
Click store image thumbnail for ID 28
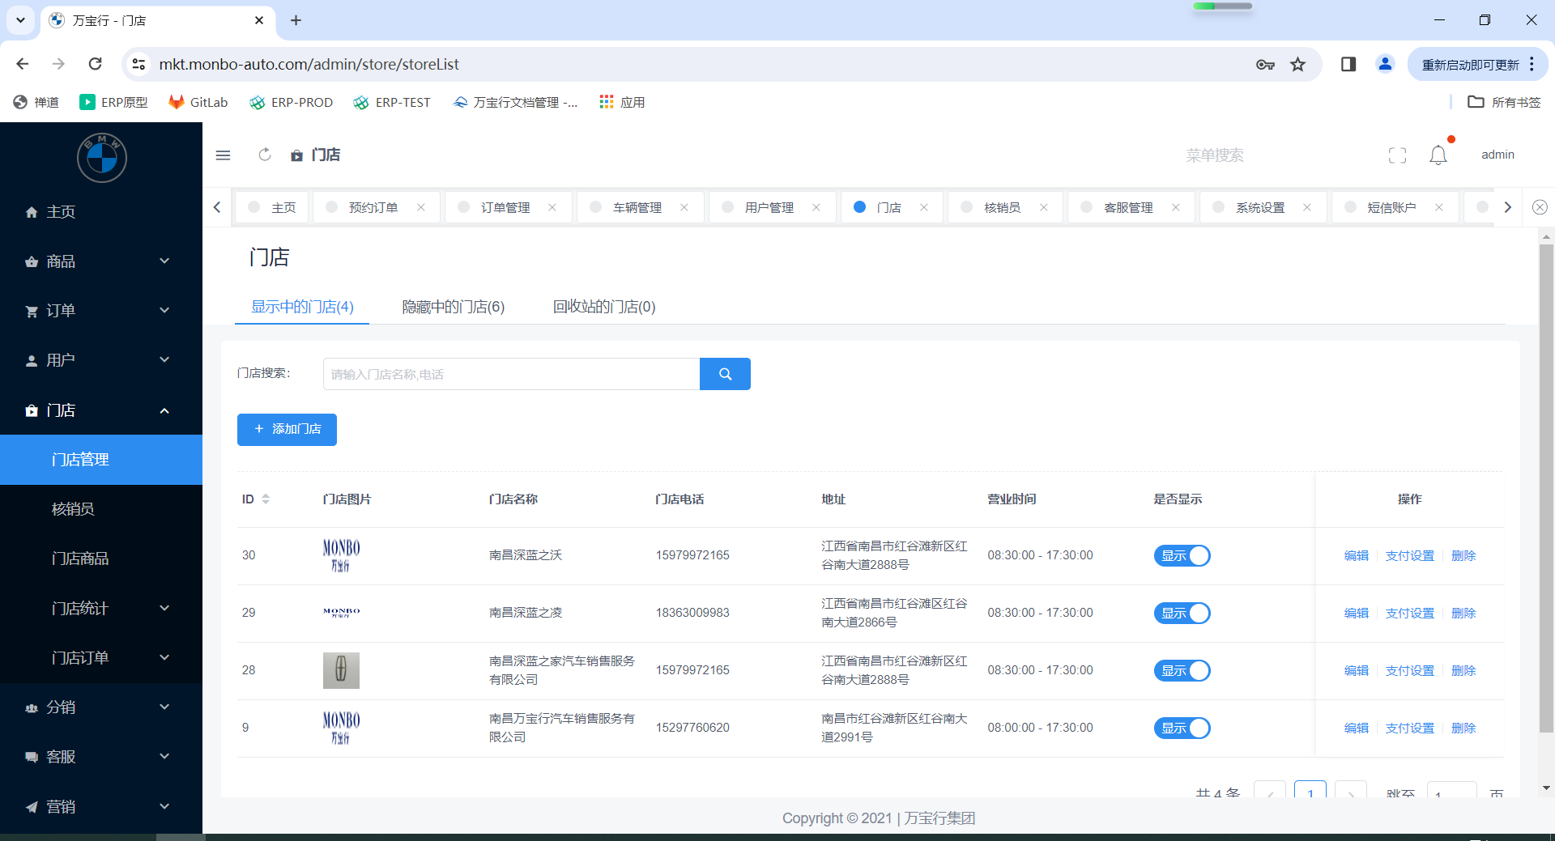coord(341,670)
